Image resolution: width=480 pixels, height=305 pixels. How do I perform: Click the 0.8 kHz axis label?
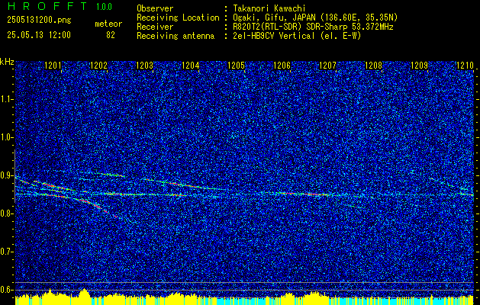coord(7,213)
